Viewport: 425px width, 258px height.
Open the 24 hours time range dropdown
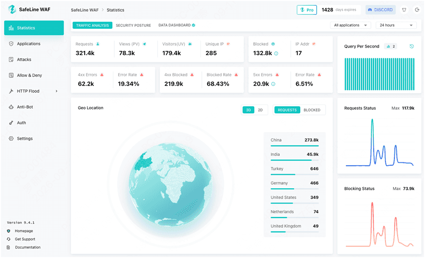click(x=396, y=25)
